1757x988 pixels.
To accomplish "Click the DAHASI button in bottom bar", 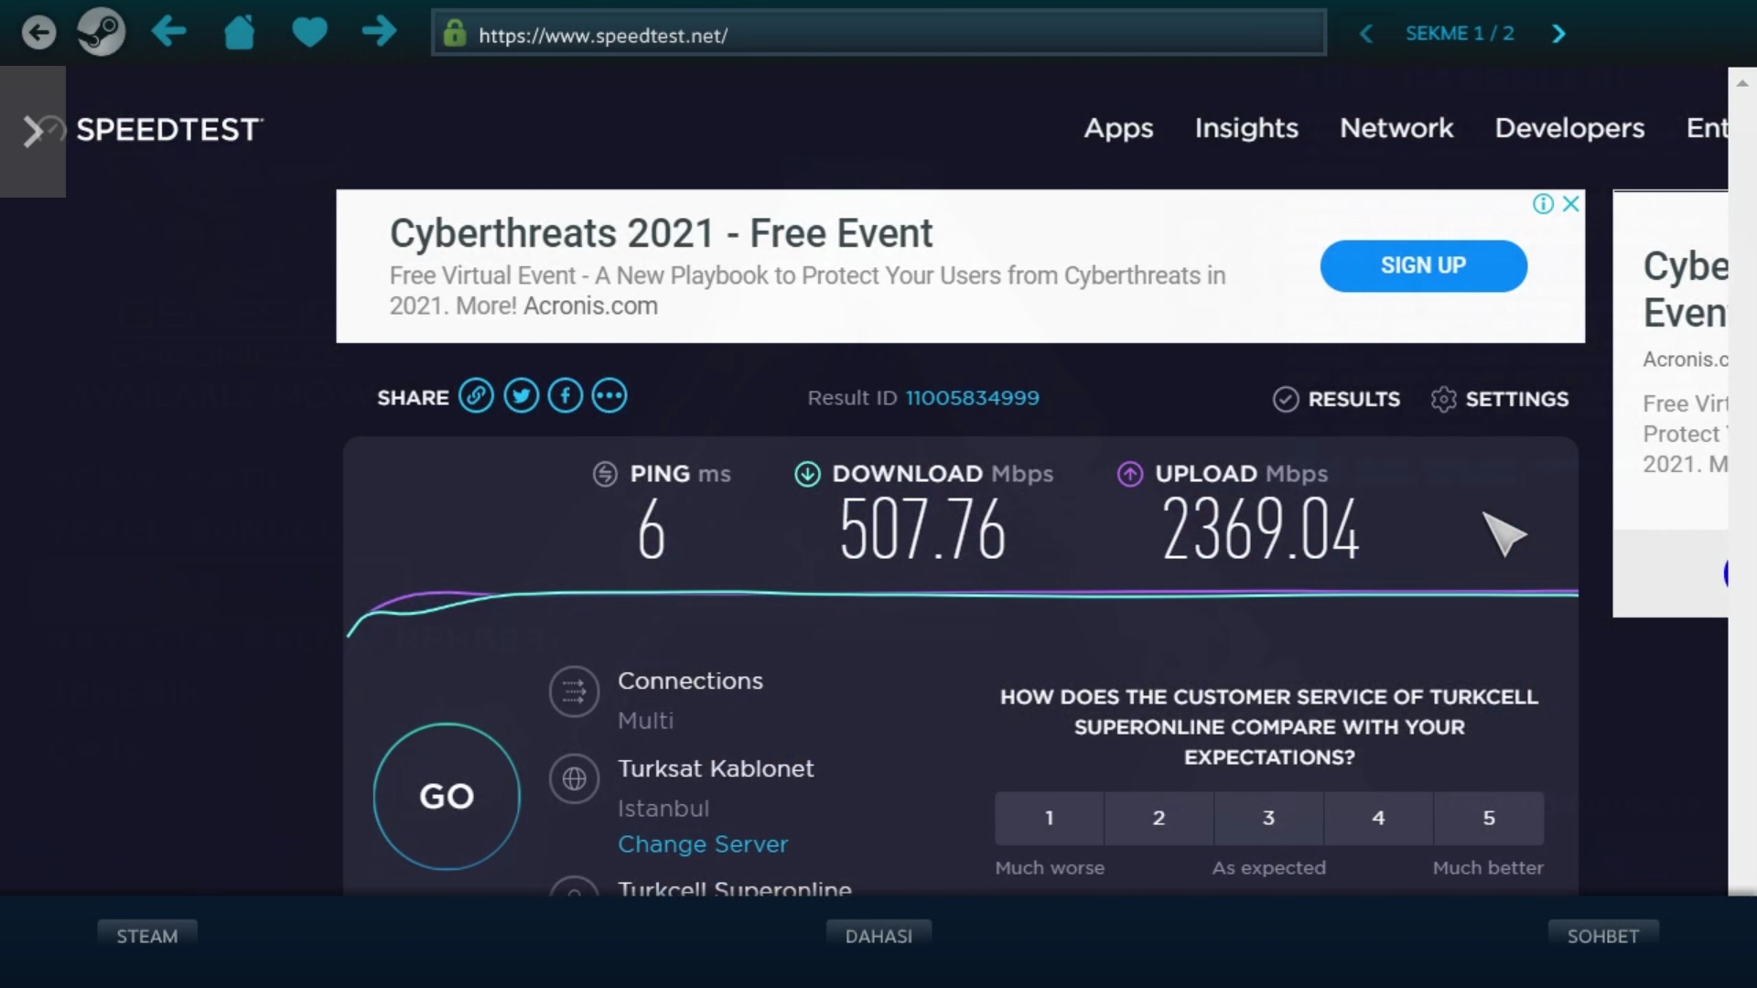I will coord(878,937).
